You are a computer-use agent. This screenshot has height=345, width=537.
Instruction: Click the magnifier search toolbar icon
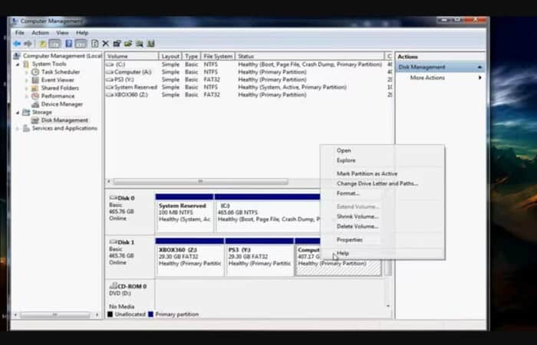pyautogui.click(x=140, y=44)
